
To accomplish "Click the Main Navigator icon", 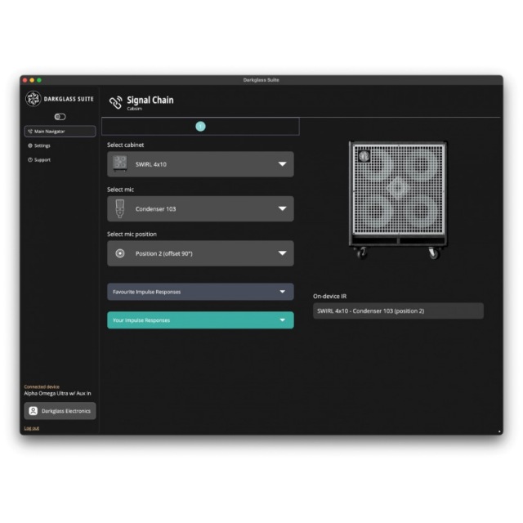I will pyautogui.click(x=30, y=132).
